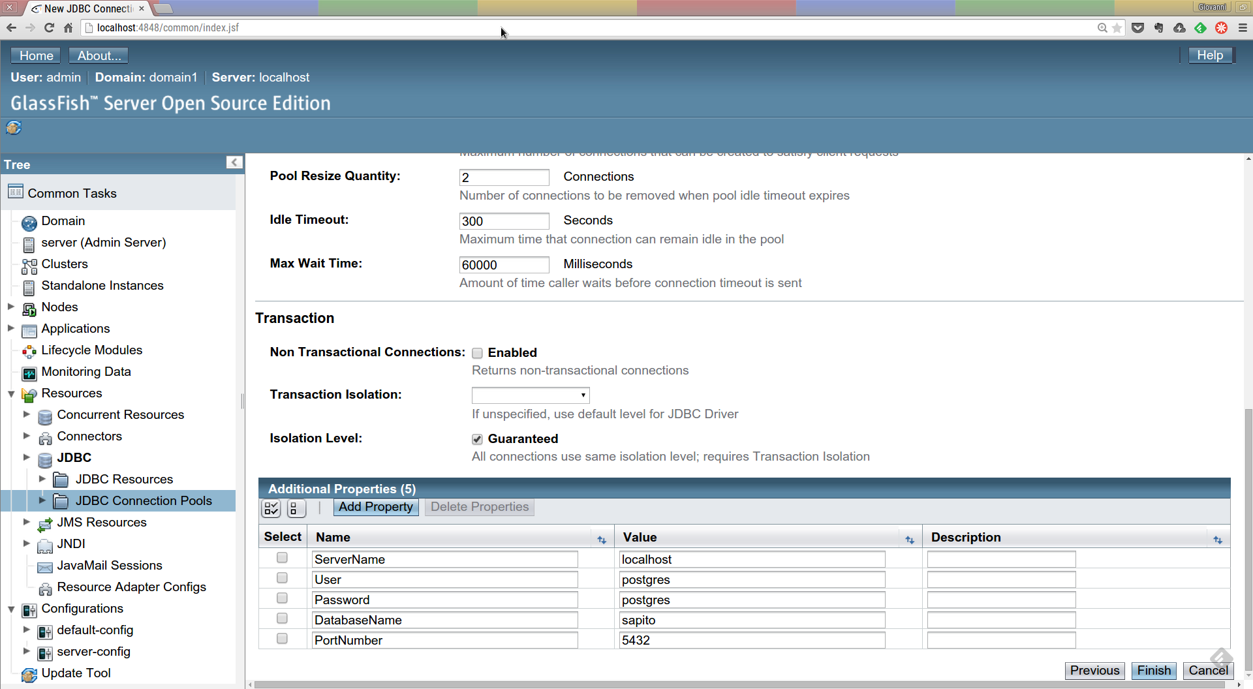Collapse the Tree panel
The image size is (1253, 689).
(x=234, y=162)
